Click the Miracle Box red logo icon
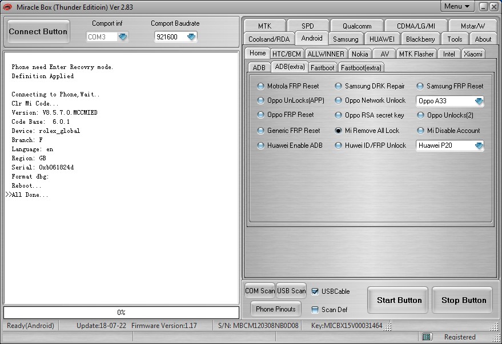The height and width of the screenshot is (344, 502). click(7, 7)
